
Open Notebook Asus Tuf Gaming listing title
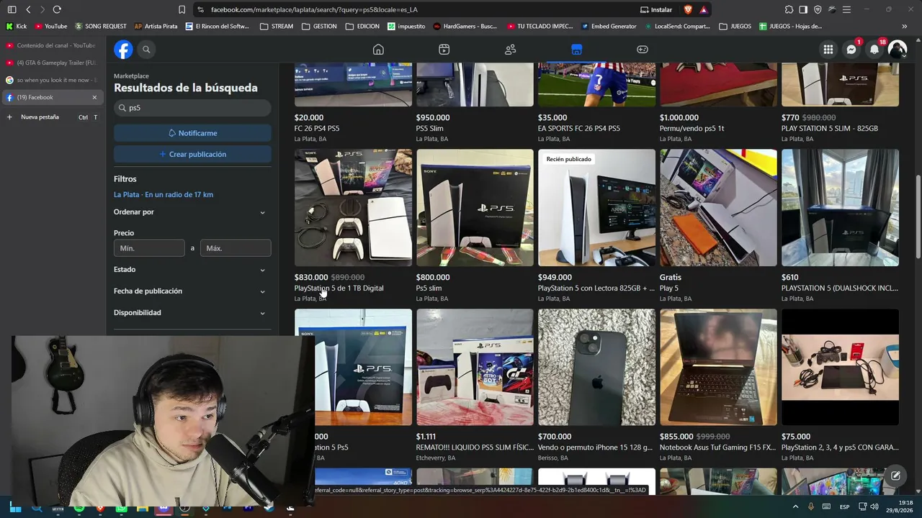coord(717,447)
